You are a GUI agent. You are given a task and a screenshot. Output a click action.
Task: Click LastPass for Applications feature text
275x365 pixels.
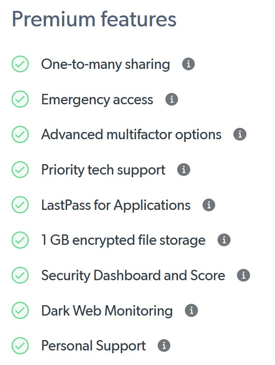click(x=116, y=205)
